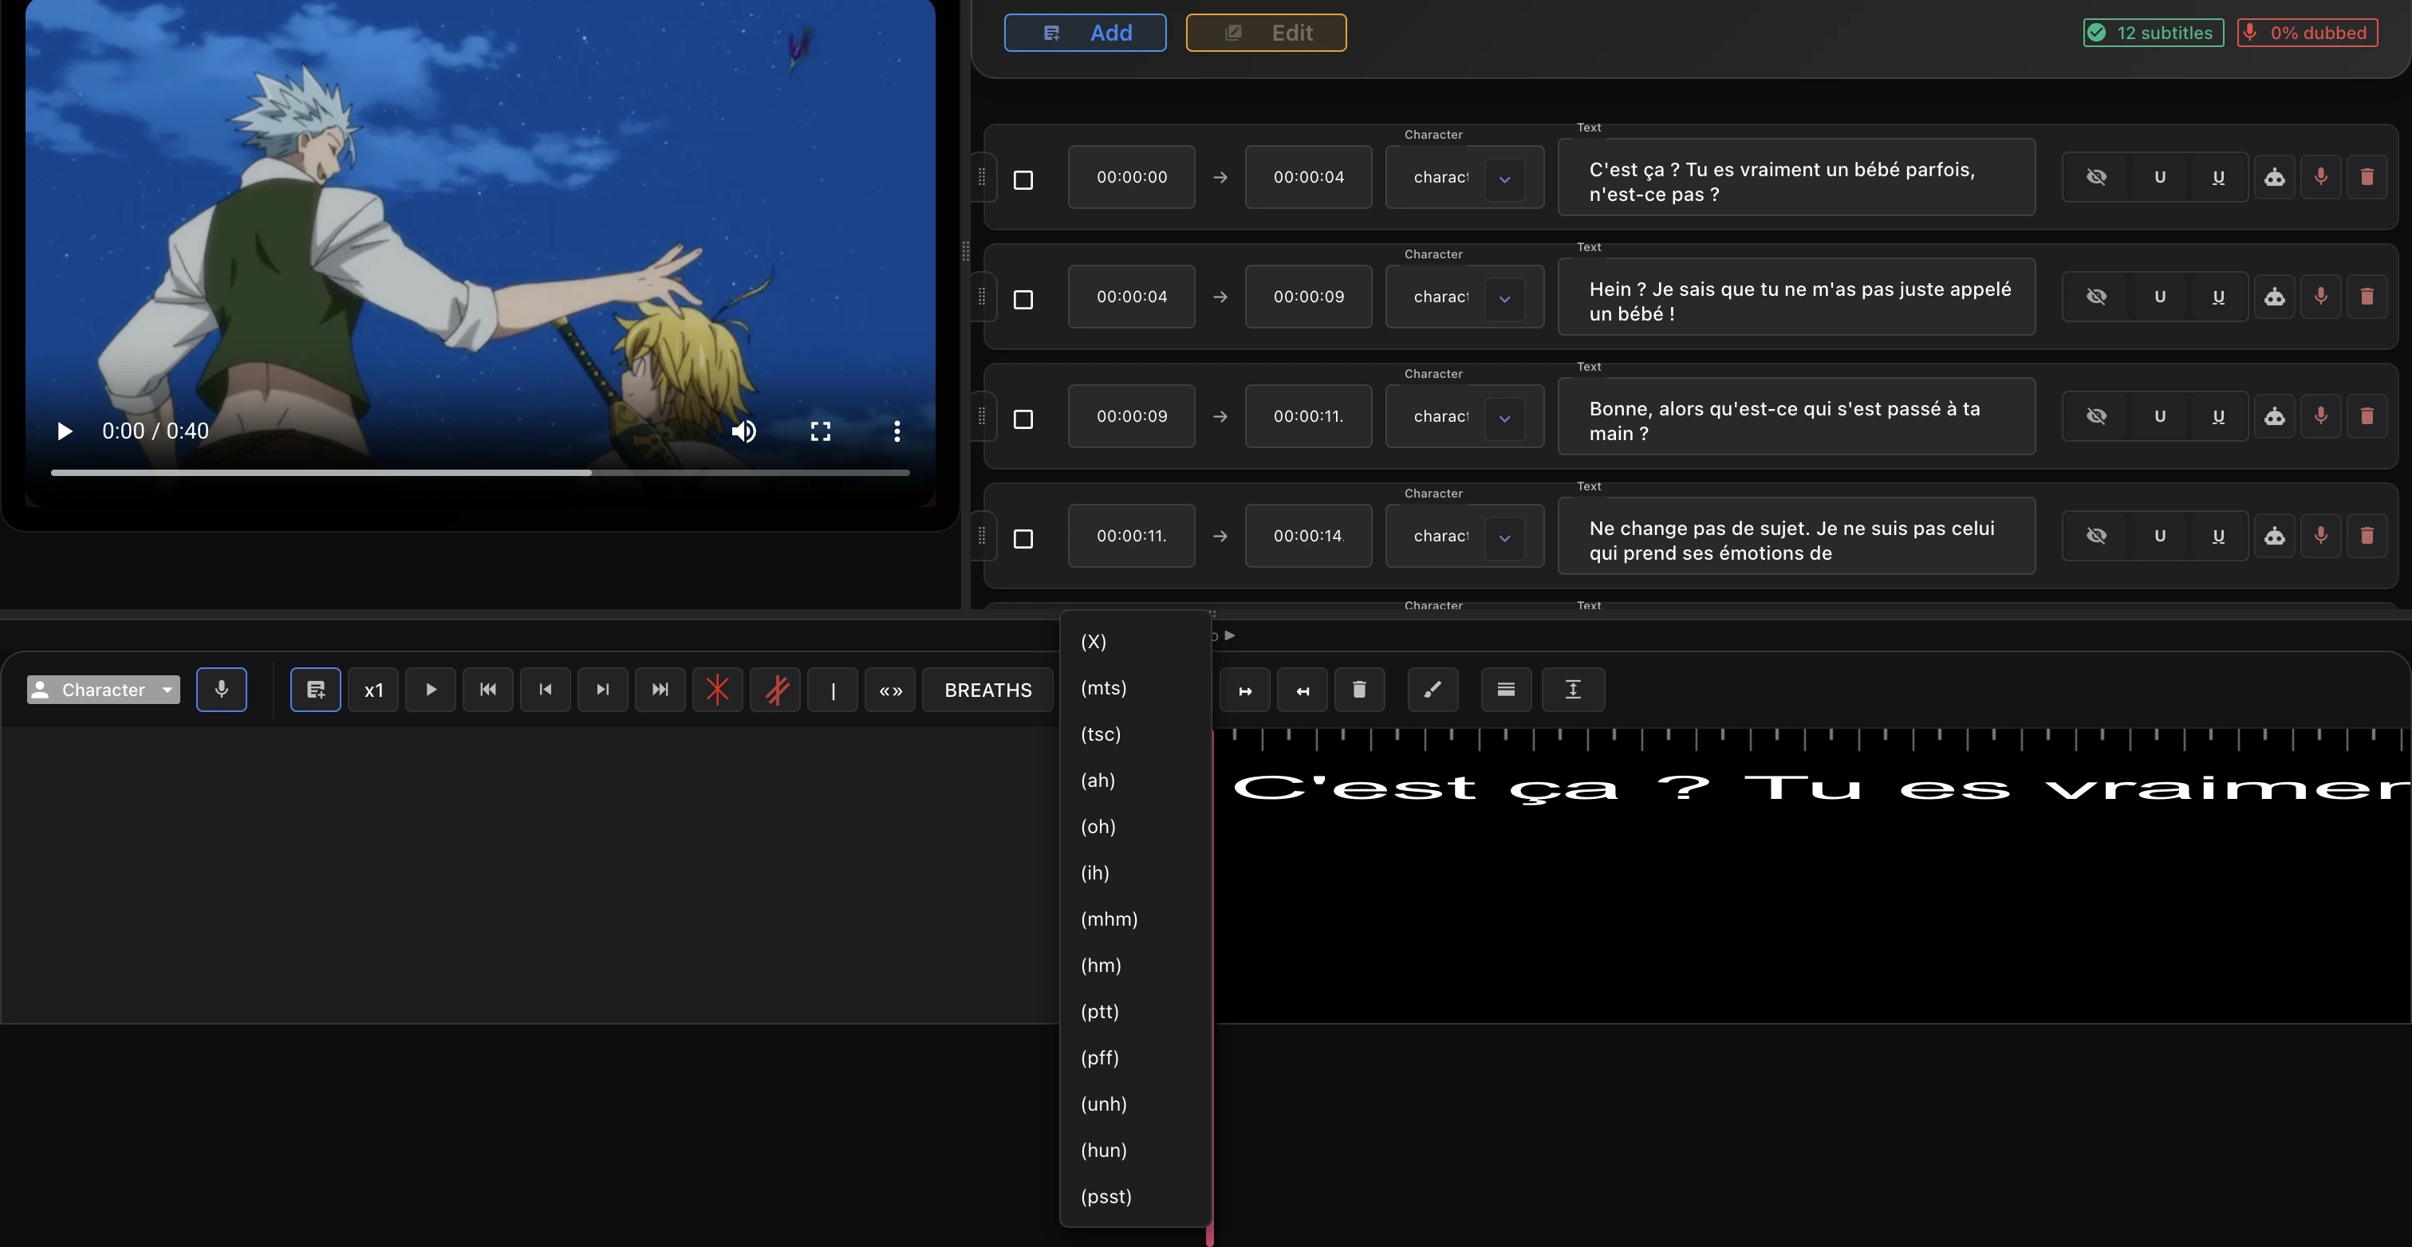The height and width of the screenshot is (1247, 2412).
Task: Toggle visibility of 'C'est ça ?' subtitle
Action: [2096, 177]
